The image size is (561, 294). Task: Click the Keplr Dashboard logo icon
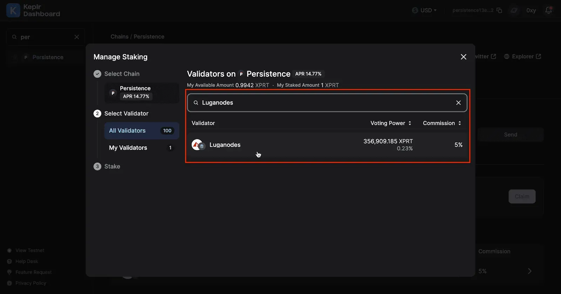coord(13,10)
